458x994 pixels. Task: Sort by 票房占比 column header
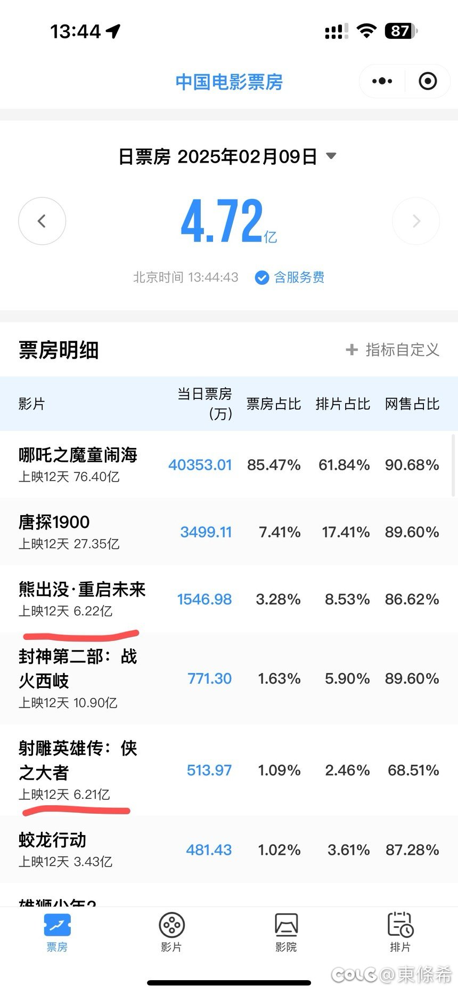(x=274, y=404)
